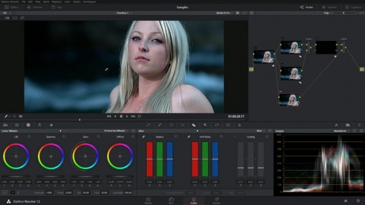The height and width of the screenshot is (205, 365).
Task: Open the Power Window palette
Action: pyautogui.click(x=171, y=125)
